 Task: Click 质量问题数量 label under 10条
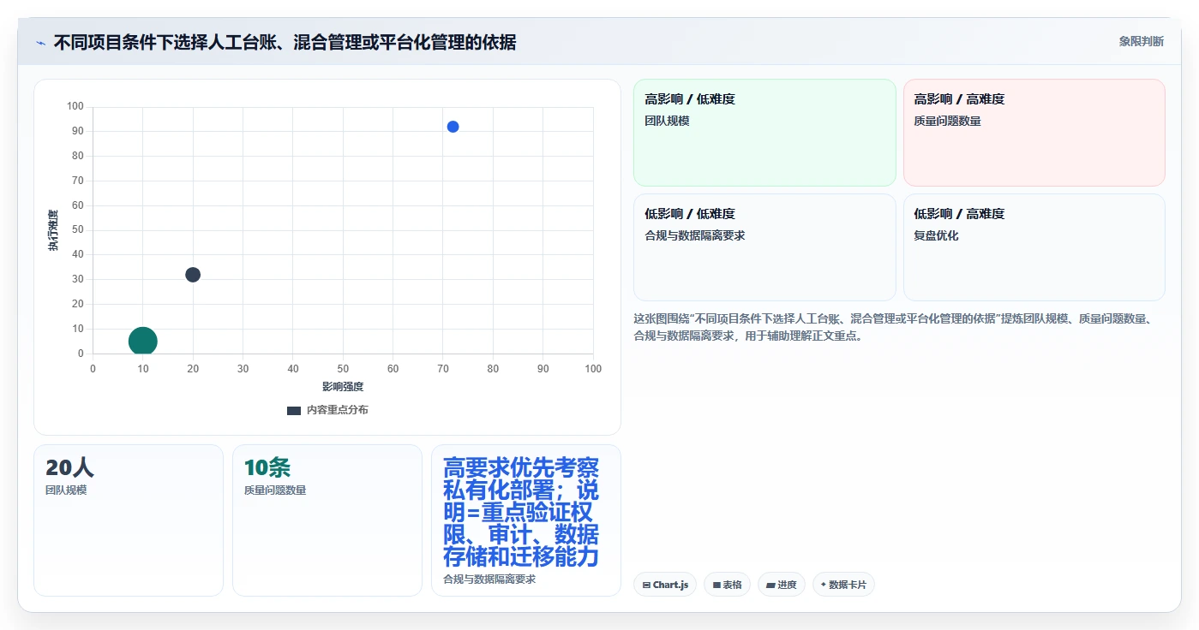275,490
